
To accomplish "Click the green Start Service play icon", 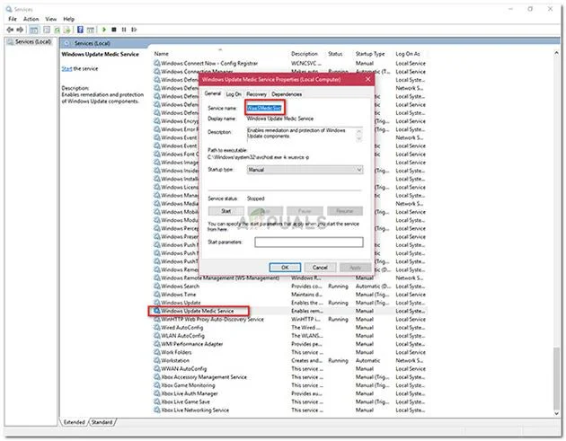I will click(104, 30).
